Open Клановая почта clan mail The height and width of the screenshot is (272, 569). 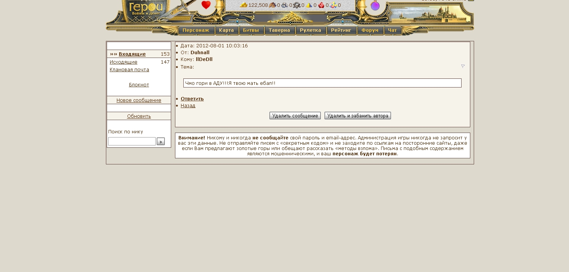129,70
